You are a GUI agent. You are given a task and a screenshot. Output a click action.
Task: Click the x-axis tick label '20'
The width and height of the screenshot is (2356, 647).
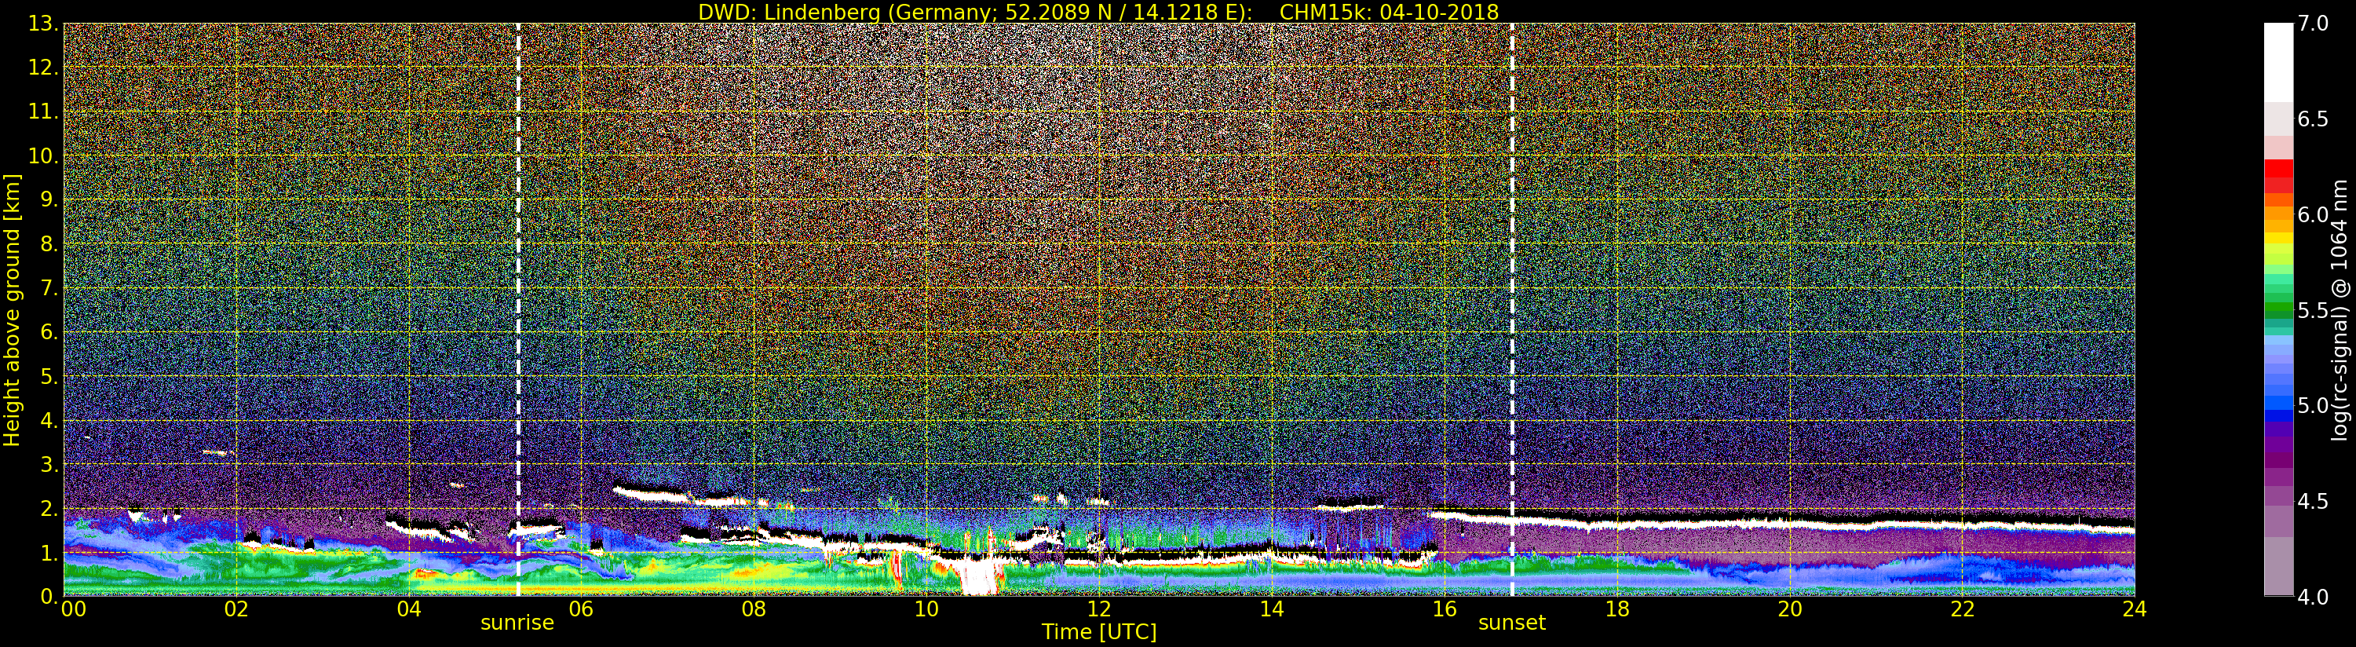pyautogui.click(x=1790, y=609)
